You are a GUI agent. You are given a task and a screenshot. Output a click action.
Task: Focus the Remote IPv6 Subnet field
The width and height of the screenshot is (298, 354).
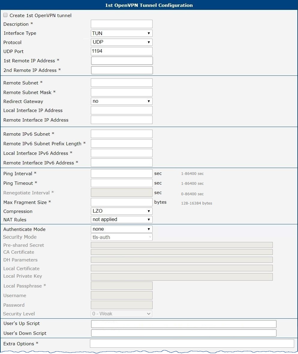tap(121, 134)
